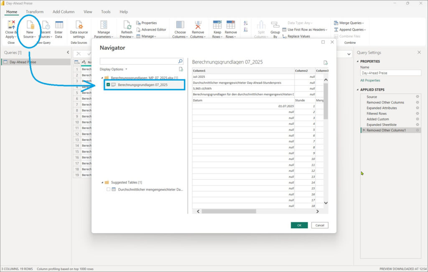
Task: Close the Navigator dialog
Action: (x=332, y=42)
